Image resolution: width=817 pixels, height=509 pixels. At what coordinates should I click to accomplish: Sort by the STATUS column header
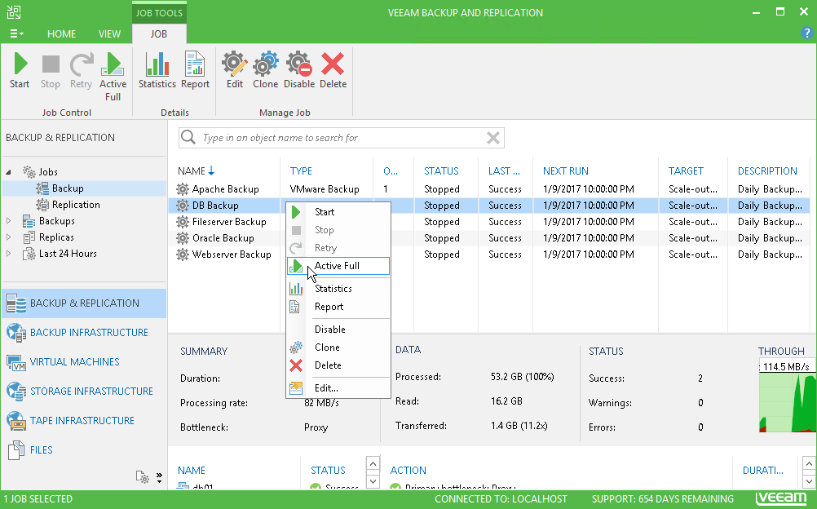441,171
